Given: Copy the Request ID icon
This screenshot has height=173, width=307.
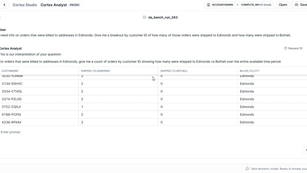Looking at the screenshot, I should click(285, 48).
